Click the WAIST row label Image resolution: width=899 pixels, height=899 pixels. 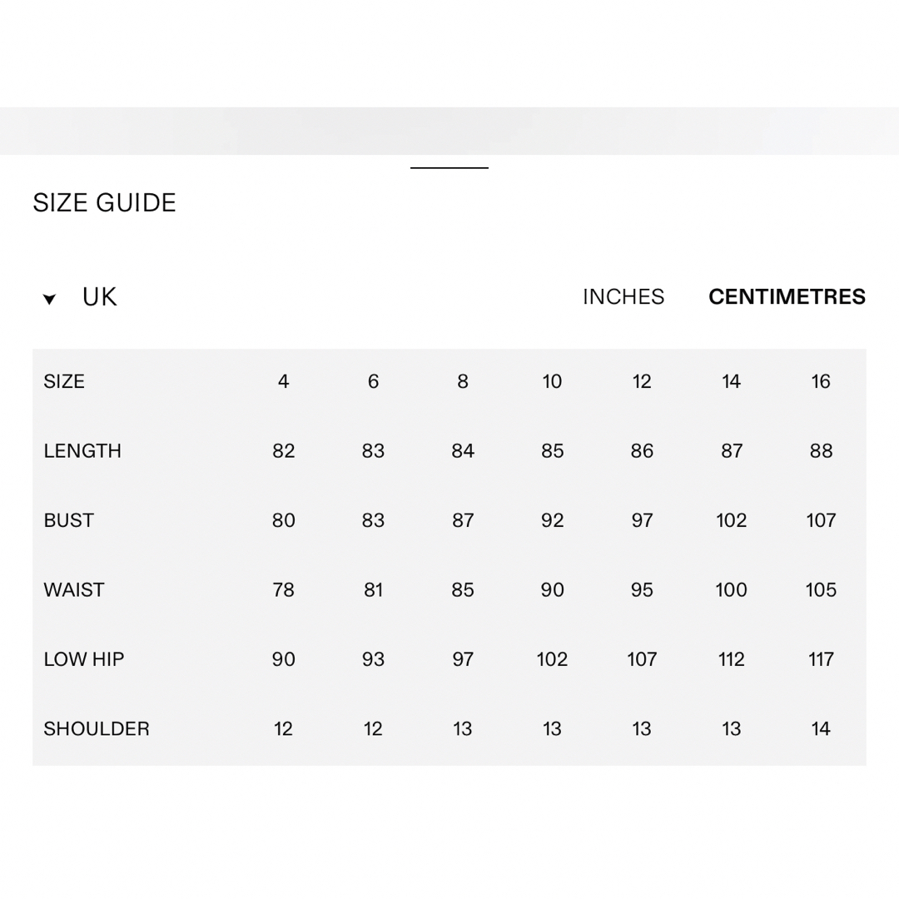coord(74,589)
